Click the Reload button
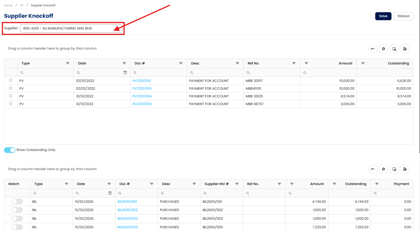Viewport: 420px width, 230px height. (x=403, y=16)
